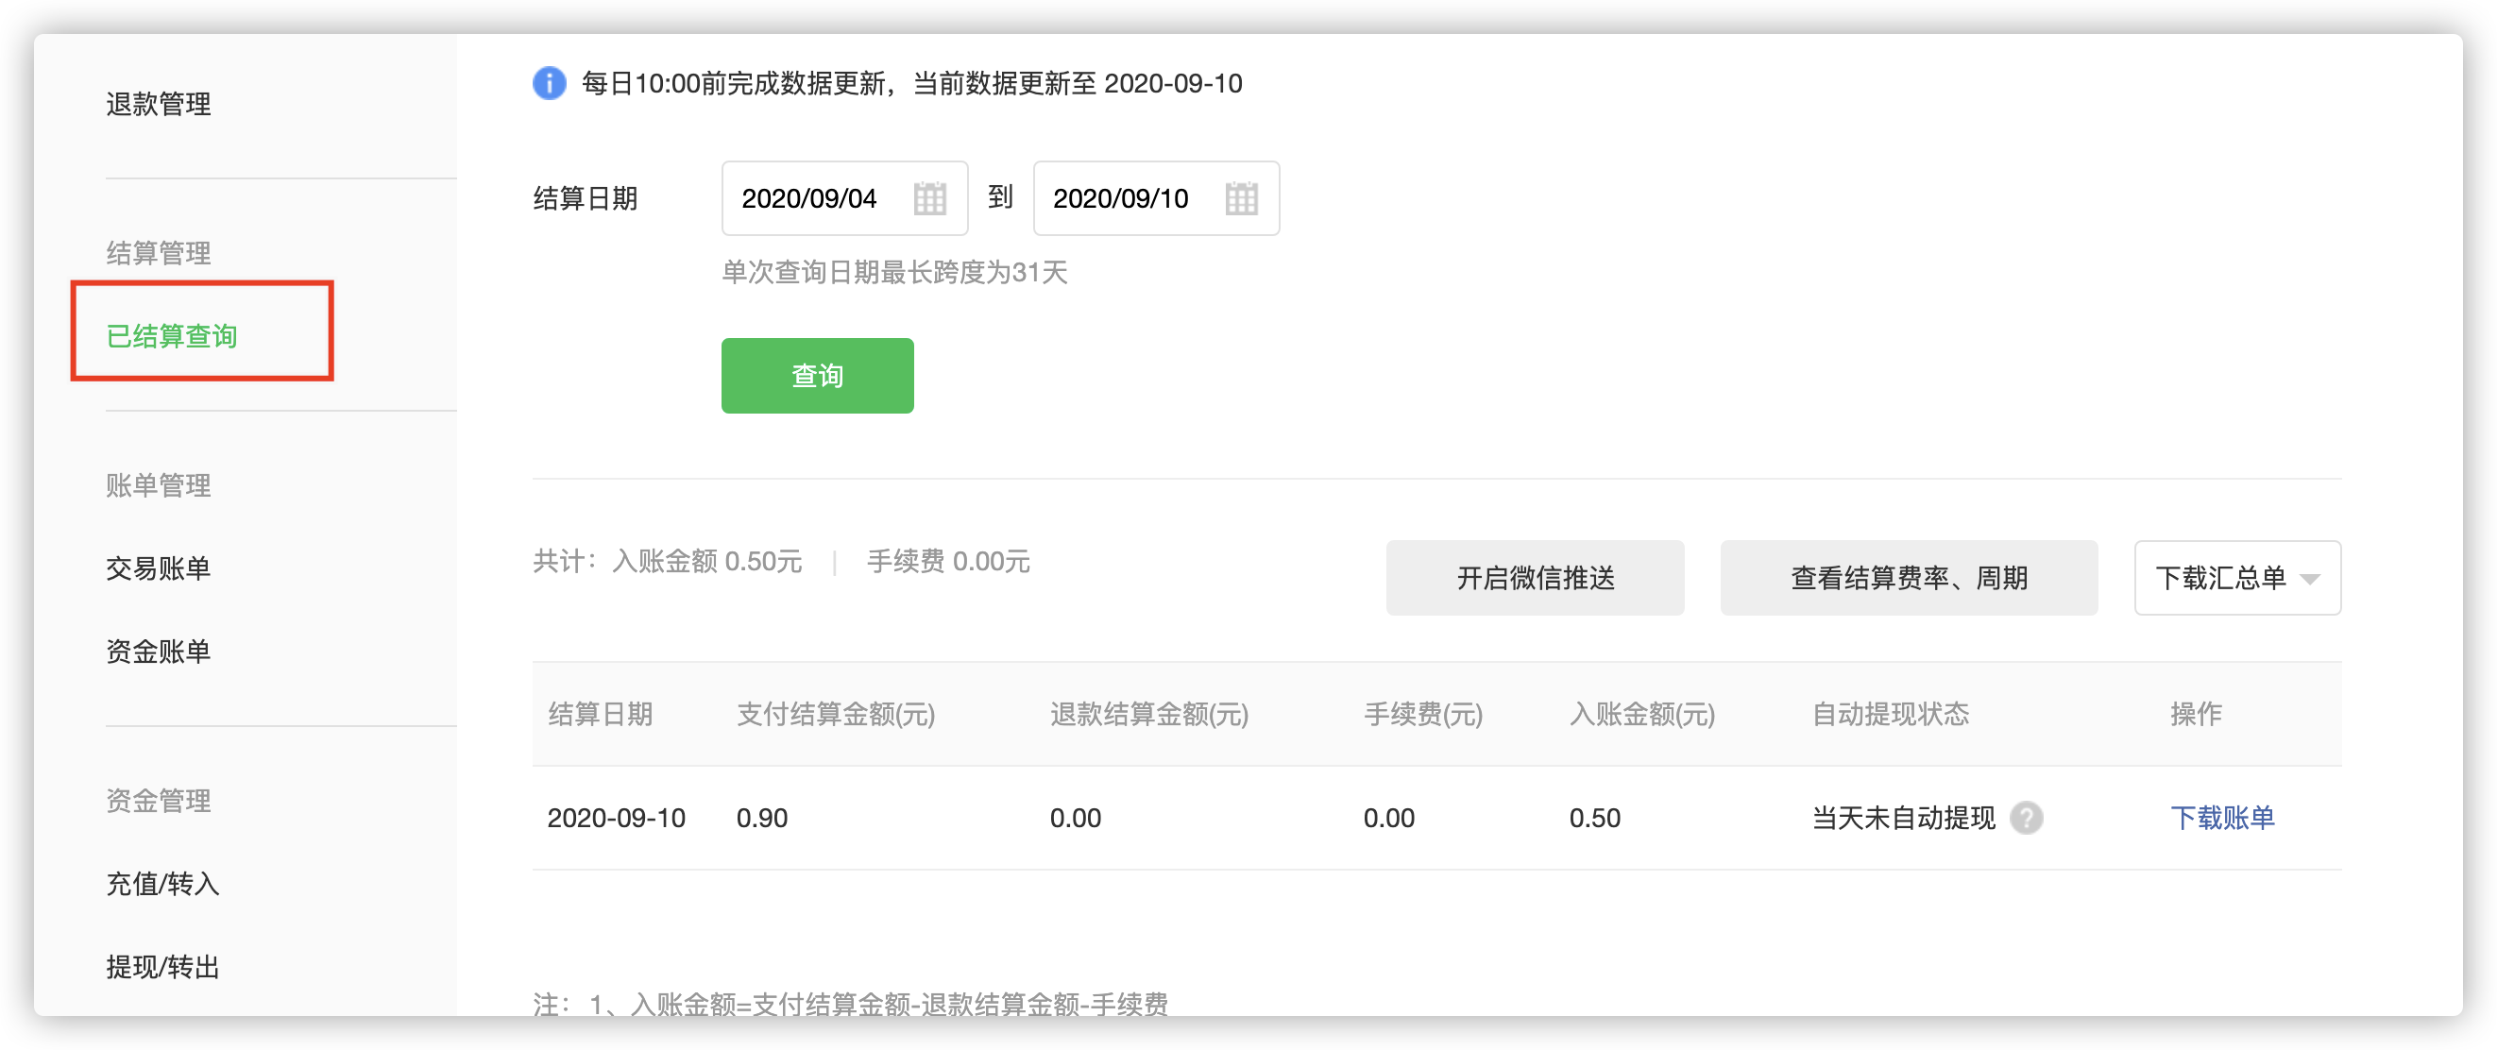Click the 下载汇总单 dropdown arrow
The height and width of the screenshot is (1050, 2497).
click(2310, 579)
